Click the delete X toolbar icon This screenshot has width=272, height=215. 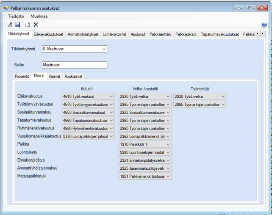tap(36, 25)
